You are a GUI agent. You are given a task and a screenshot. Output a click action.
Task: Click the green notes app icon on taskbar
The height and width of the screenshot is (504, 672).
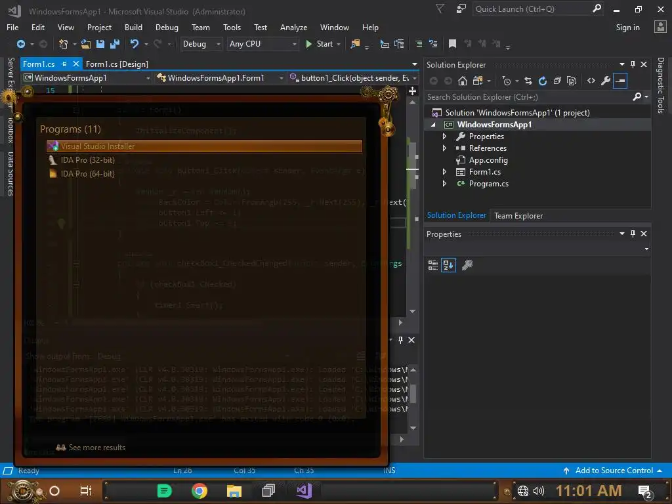click(164, 491)
